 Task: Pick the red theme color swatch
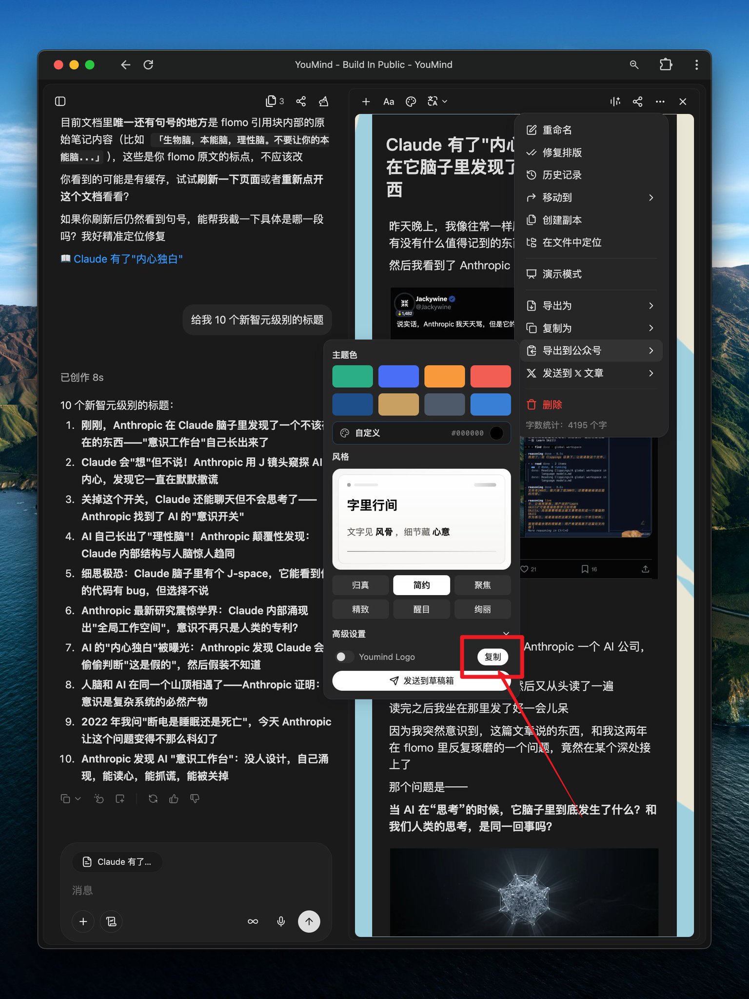click(x=491, y=376)
